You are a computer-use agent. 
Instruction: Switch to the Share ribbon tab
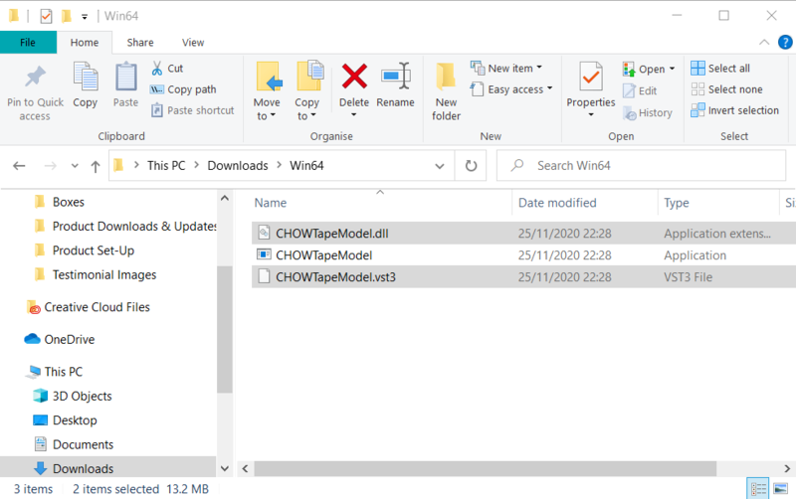point(140,43)
